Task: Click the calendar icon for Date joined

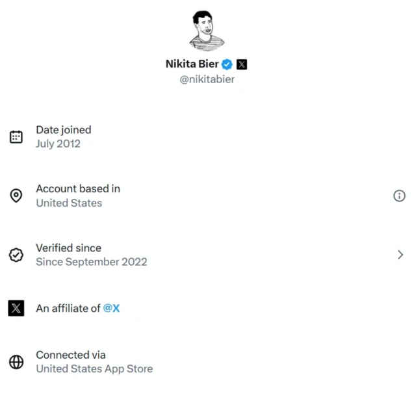Action: 16,136
